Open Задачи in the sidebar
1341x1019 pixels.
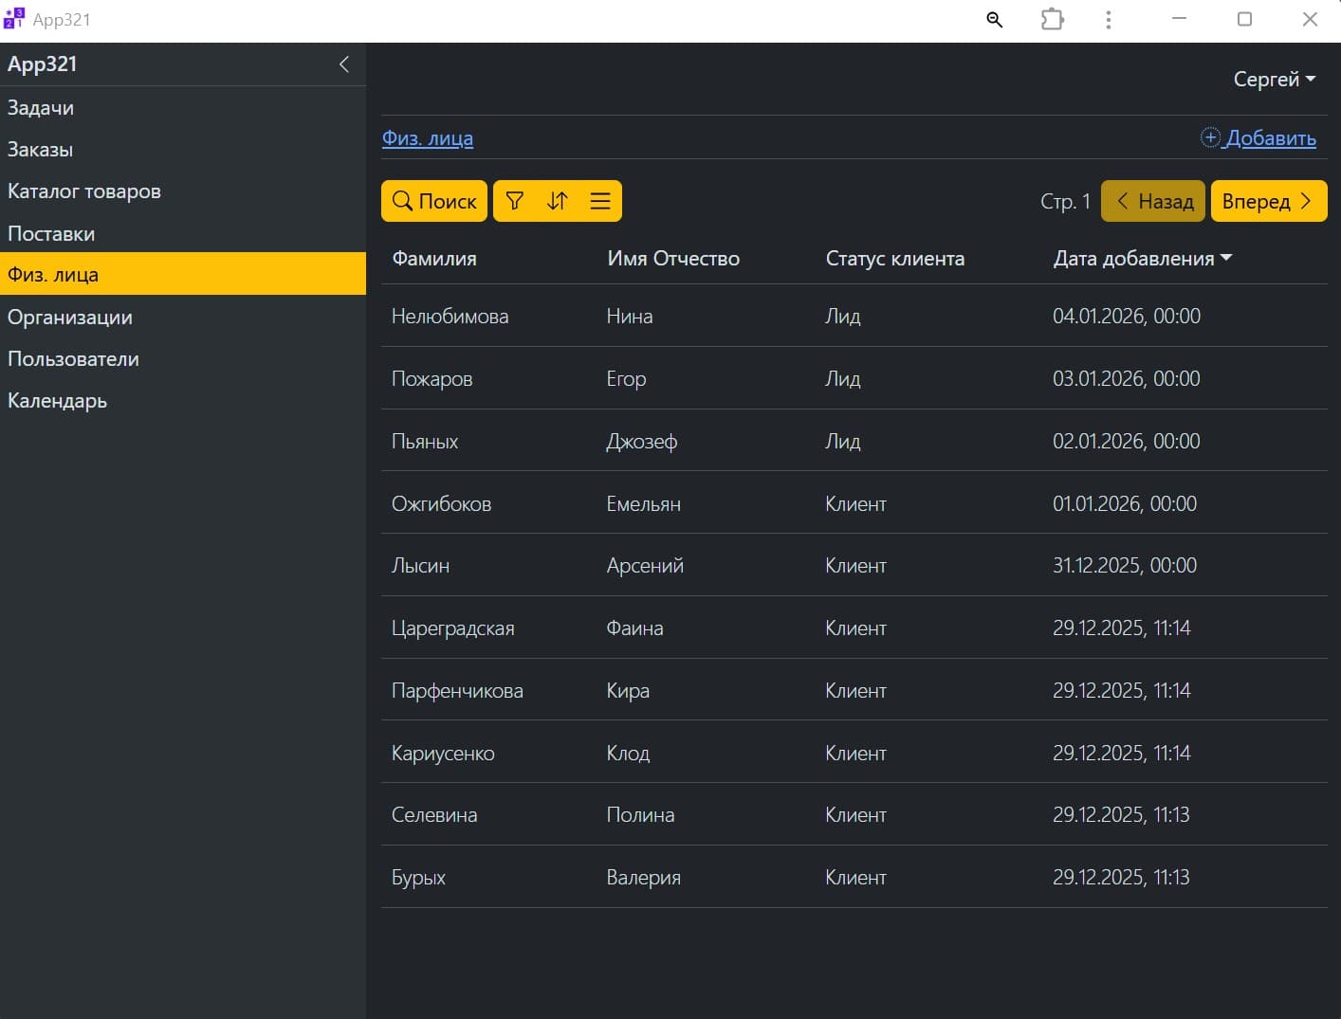[x=41, y=108]
